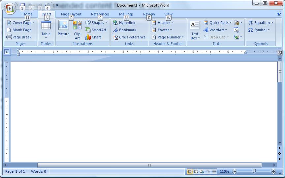Image resolution: width=285 pixels, height=178 pixels.
Task: Insert a Bookmark
Action: coord(124,30)
